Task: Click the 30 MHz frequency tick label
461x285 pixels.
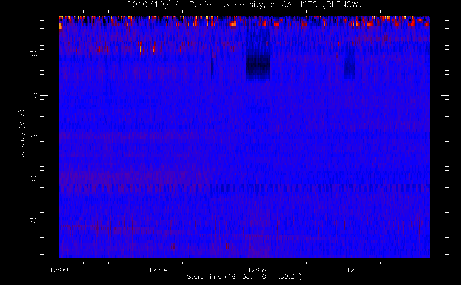Action: point(34,54)
